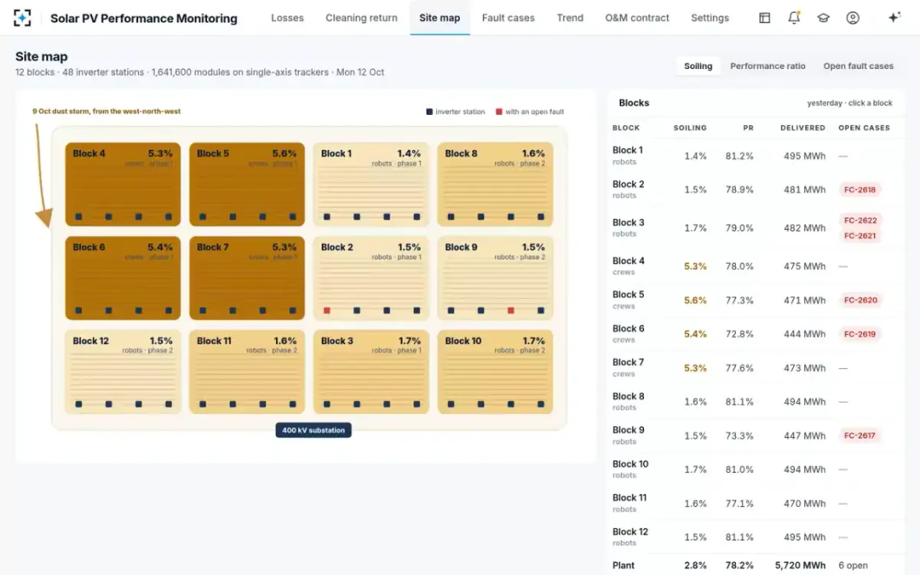Image resolution: width=920 pixels, height=575 pixels.
Task: Open the O&M contract tab
Action: pyautogui.click(x=637, y=18)
